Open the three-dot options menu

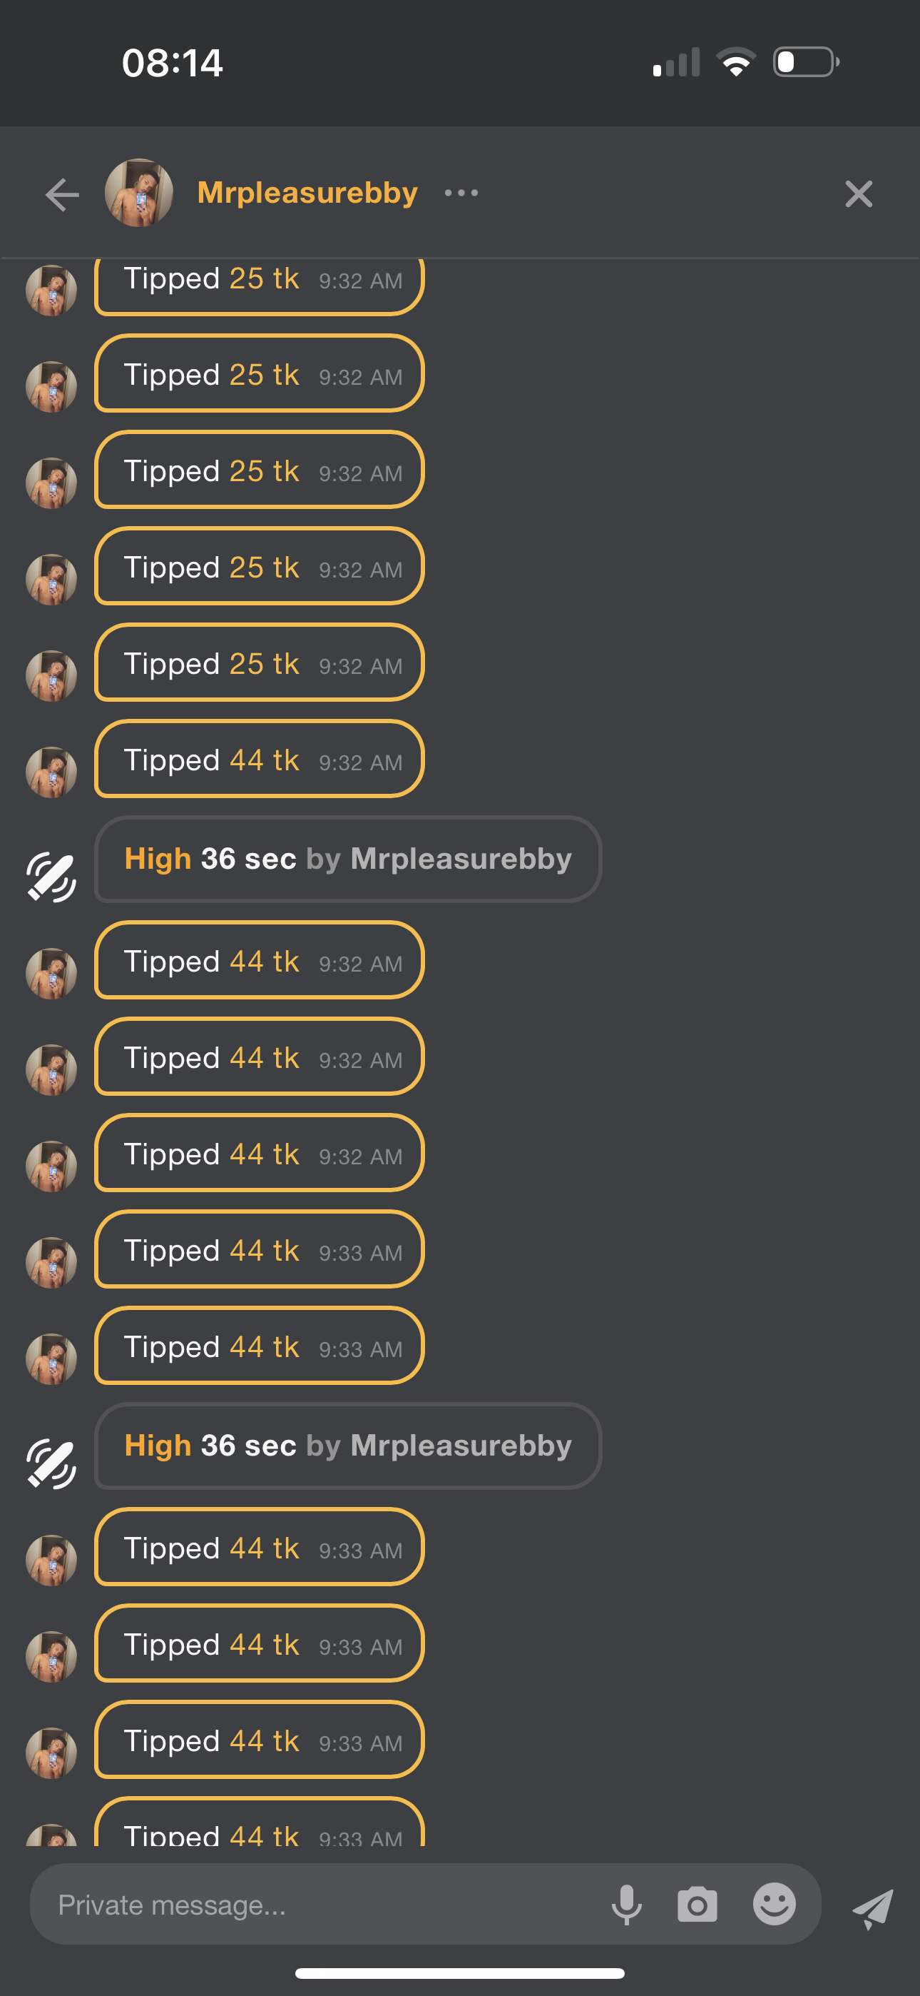tap(461, 193)
